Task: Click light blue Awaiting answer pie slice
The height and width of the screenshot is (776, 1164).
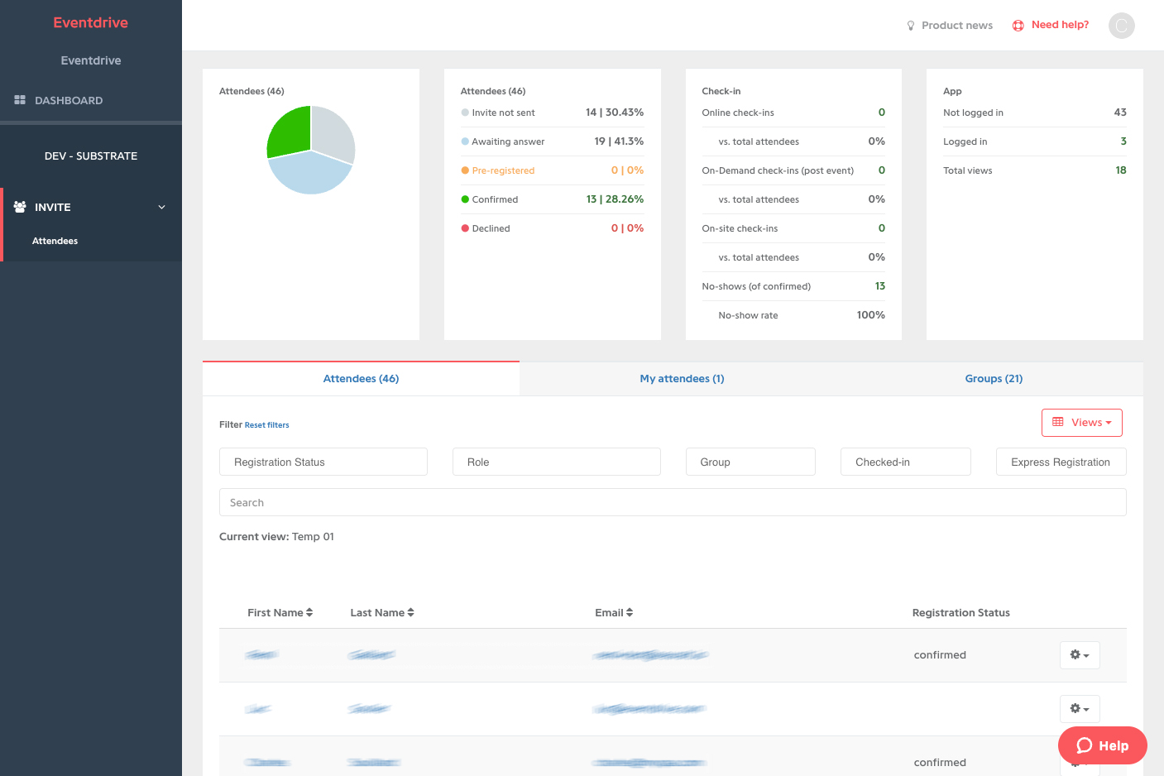Action: tap(309, 174)
